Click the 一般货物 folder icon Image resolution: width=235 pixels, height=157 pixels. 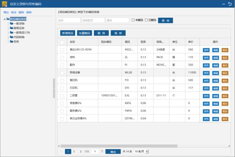(x=11, y=23)
